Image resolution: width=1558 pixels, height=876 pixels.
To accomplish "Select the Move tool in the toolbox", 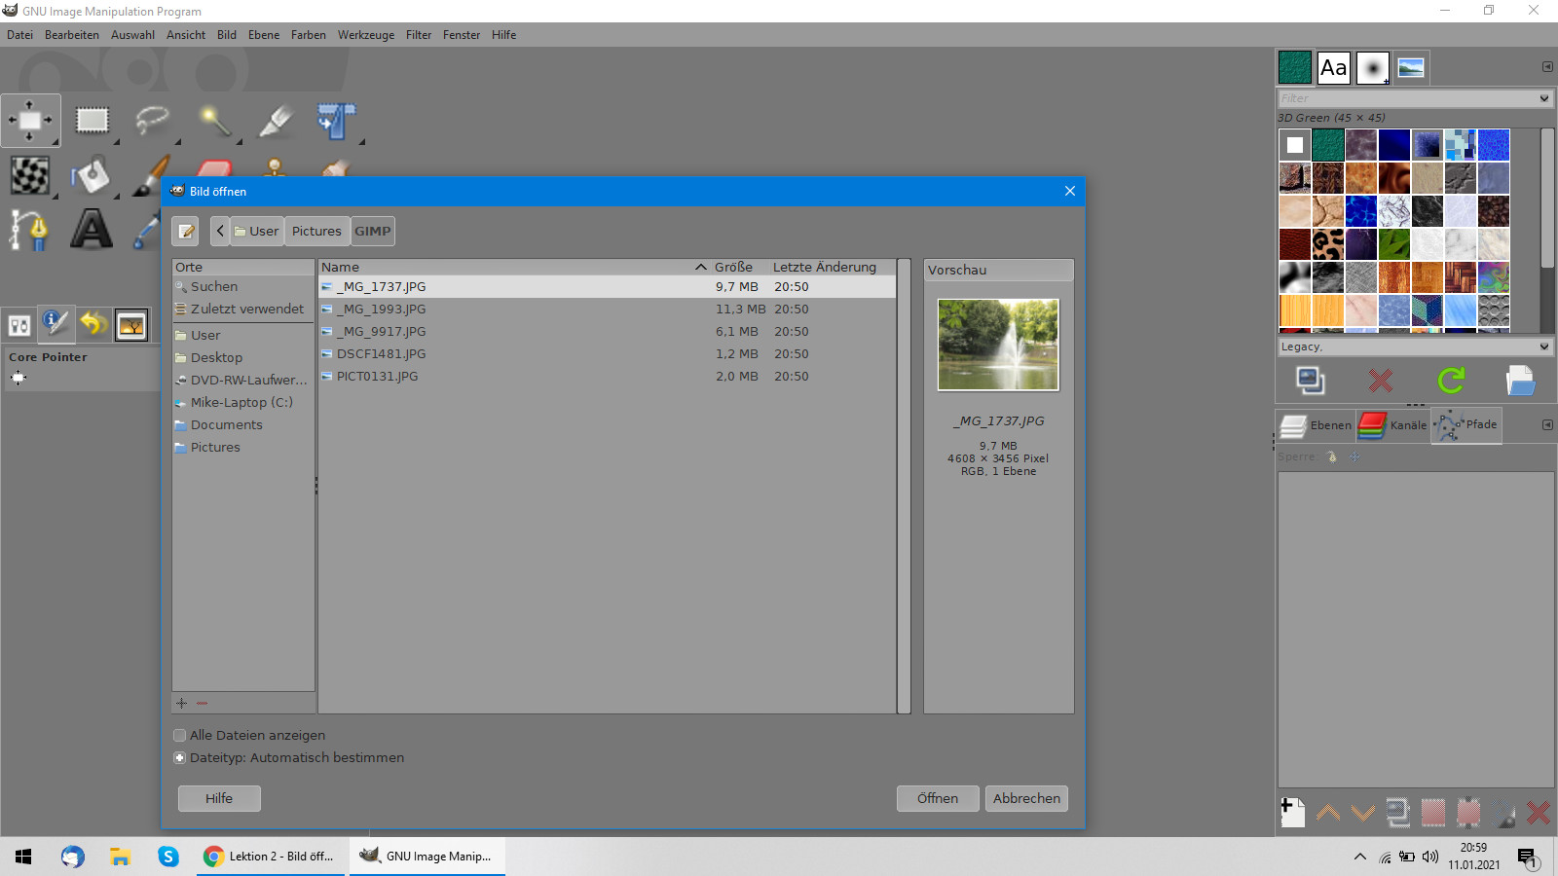I will [x=30, y=121].
